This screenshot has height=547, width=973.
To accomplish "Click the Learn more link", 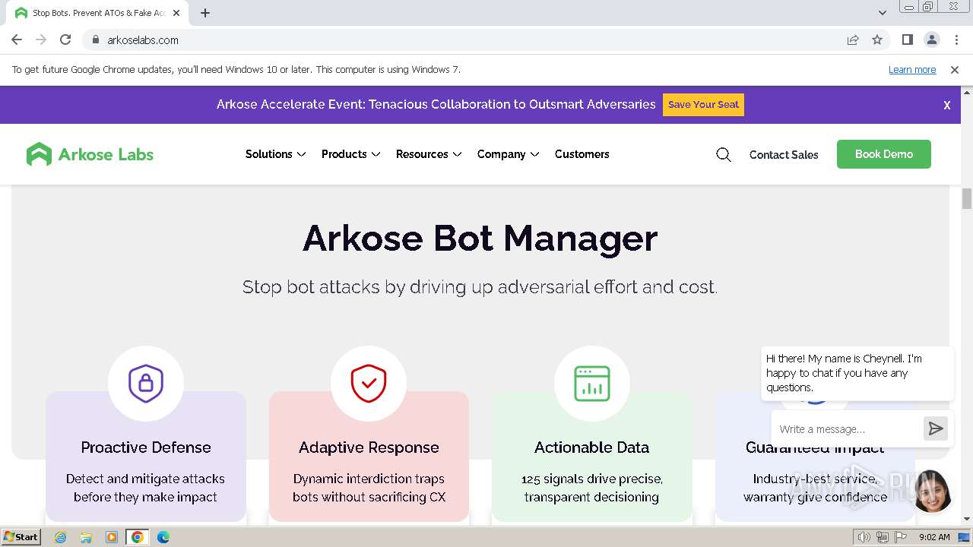I will pyautogui.click(x=912, y=70).
